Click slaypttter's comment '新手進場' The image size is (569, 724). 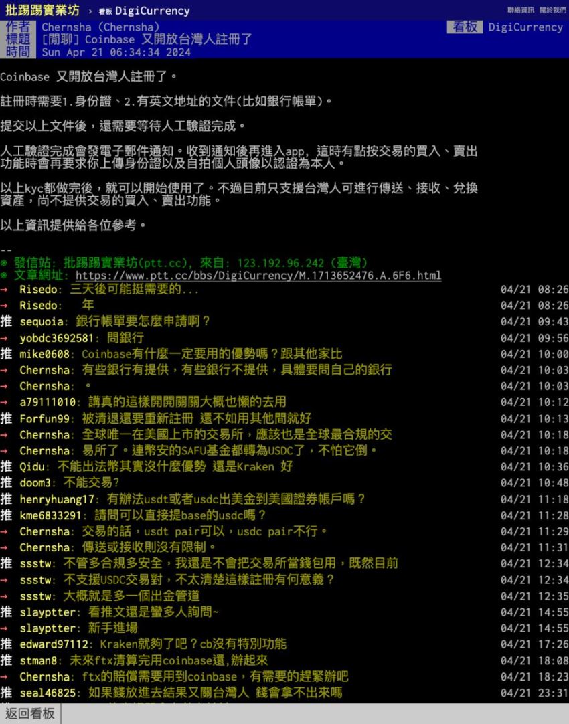[112, 628]
